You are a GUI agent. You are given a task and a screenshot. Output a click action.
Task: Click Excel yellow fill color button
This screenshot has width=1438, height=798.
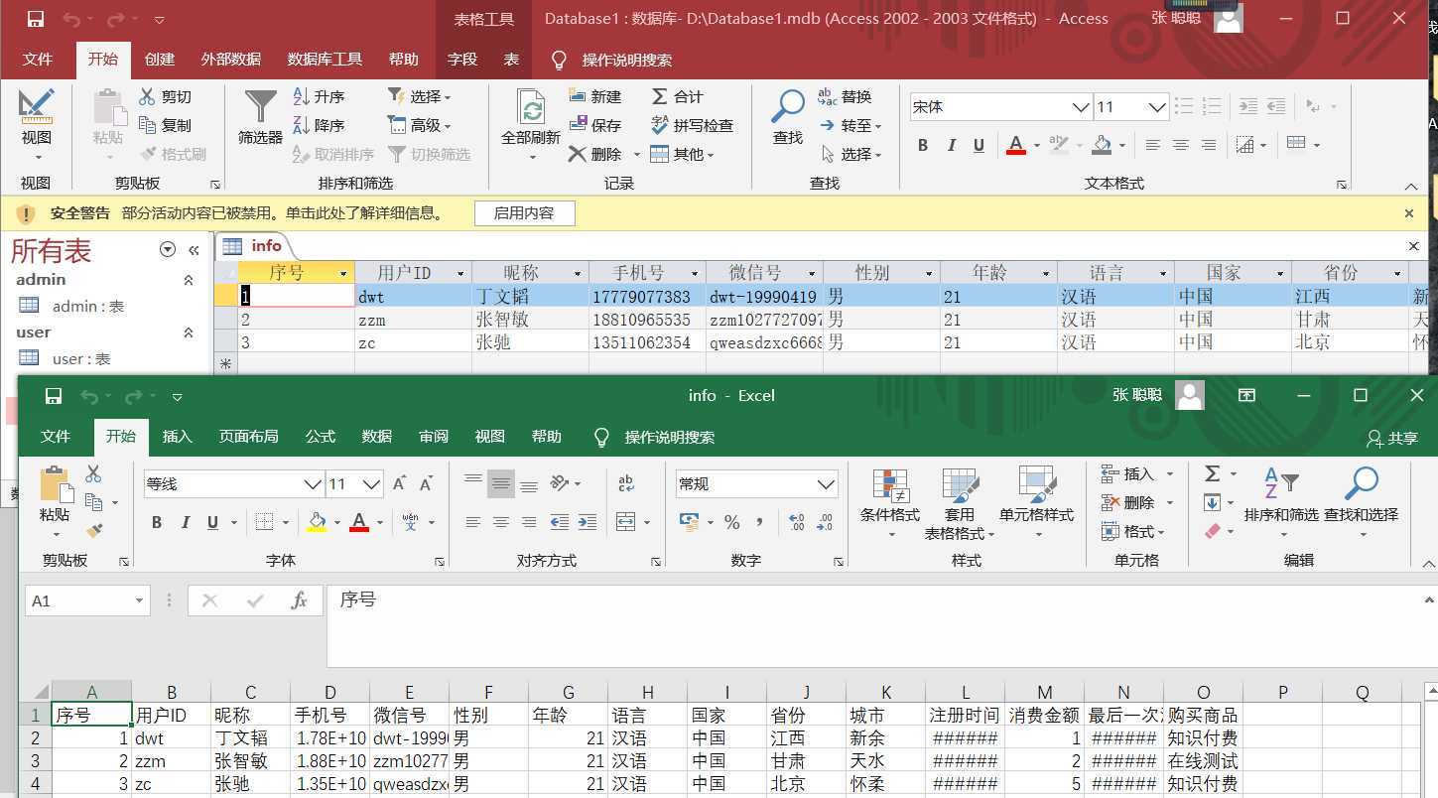coord(317,522)
